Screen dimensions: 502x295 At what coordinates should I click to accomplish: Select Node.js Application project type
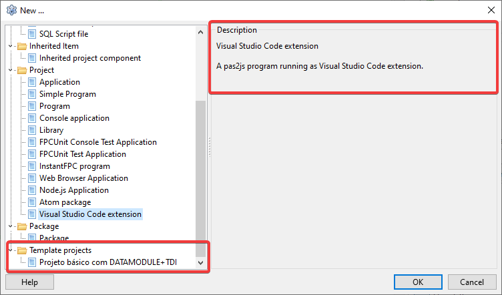tap(73, 190)
